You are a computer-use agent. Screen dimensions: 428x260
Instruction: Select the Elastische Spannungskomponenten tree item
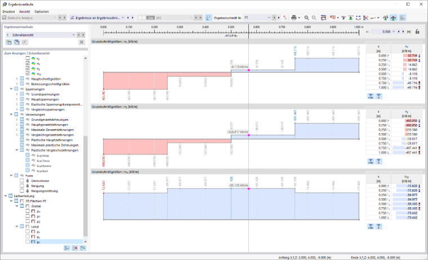point(56,104)
